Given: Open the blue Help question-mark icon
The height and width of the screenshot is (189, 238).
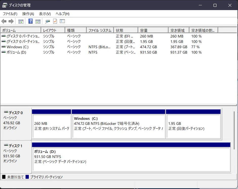Looking at the screenshot, I should click(x=31, y=21).
